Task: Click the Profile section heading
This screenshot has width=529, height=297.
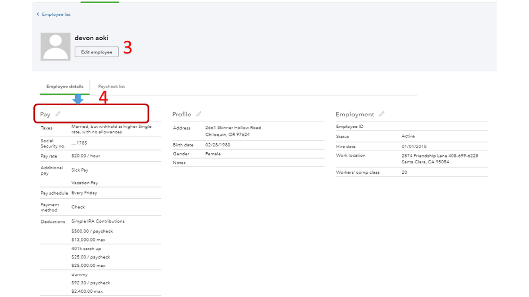Action: click(x=182, y=114)
